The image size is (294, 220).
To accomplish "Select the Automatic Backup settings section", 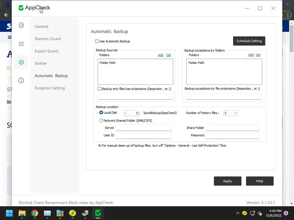I will coord(51,76).
